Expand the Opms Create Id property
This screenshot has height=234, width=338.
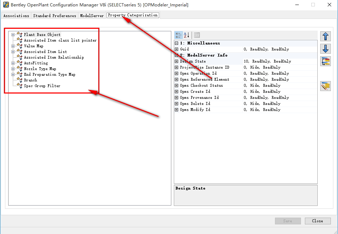(177, 91)
